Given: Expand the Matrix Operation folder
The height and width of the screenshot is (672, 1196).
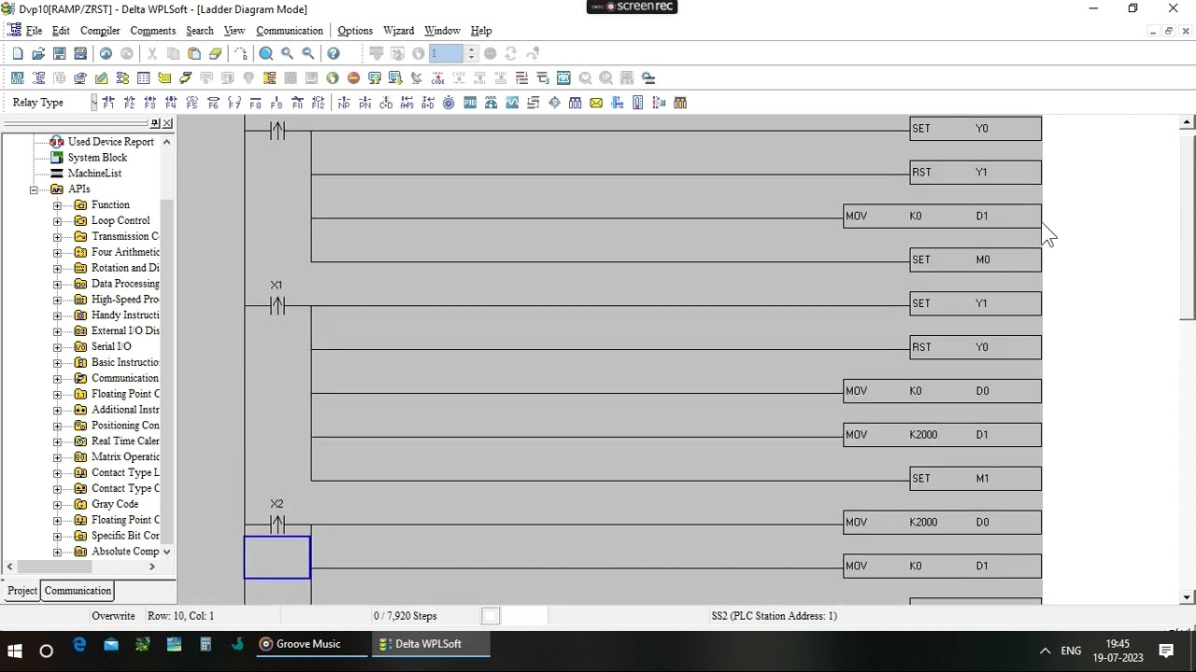Looking at the screenshot, I should (57, 457).
